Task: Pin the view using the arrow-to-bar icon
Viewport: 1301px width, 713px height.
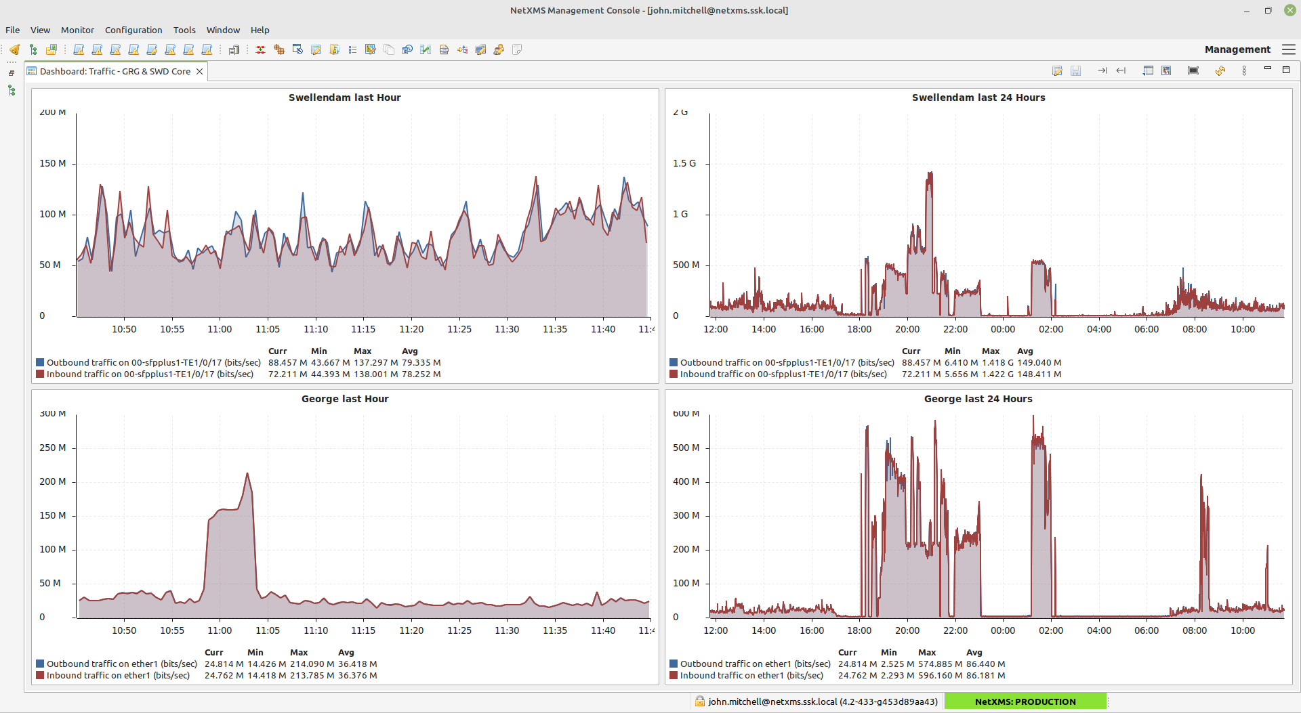Action: pyautogui.click(x=1102, y=70)
